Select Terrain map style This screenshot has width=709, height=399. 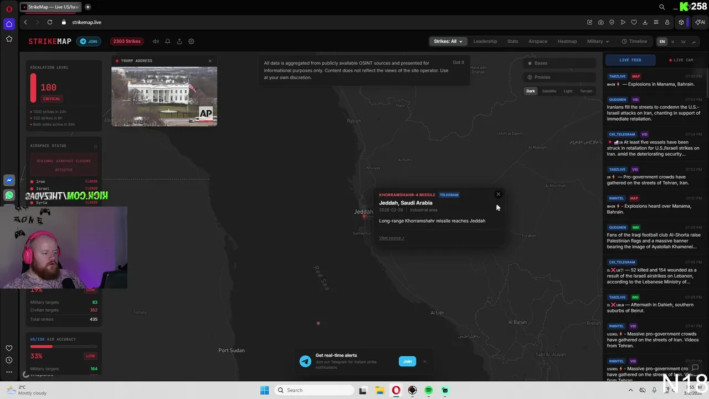pyautogui.click(x=586, y=91)
